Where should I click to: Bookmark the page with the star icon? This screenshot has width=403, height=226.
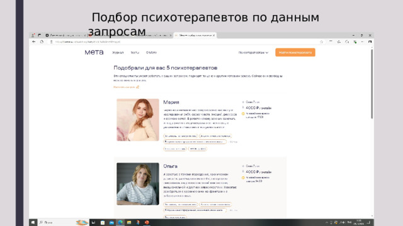click(x=321, y=42)
